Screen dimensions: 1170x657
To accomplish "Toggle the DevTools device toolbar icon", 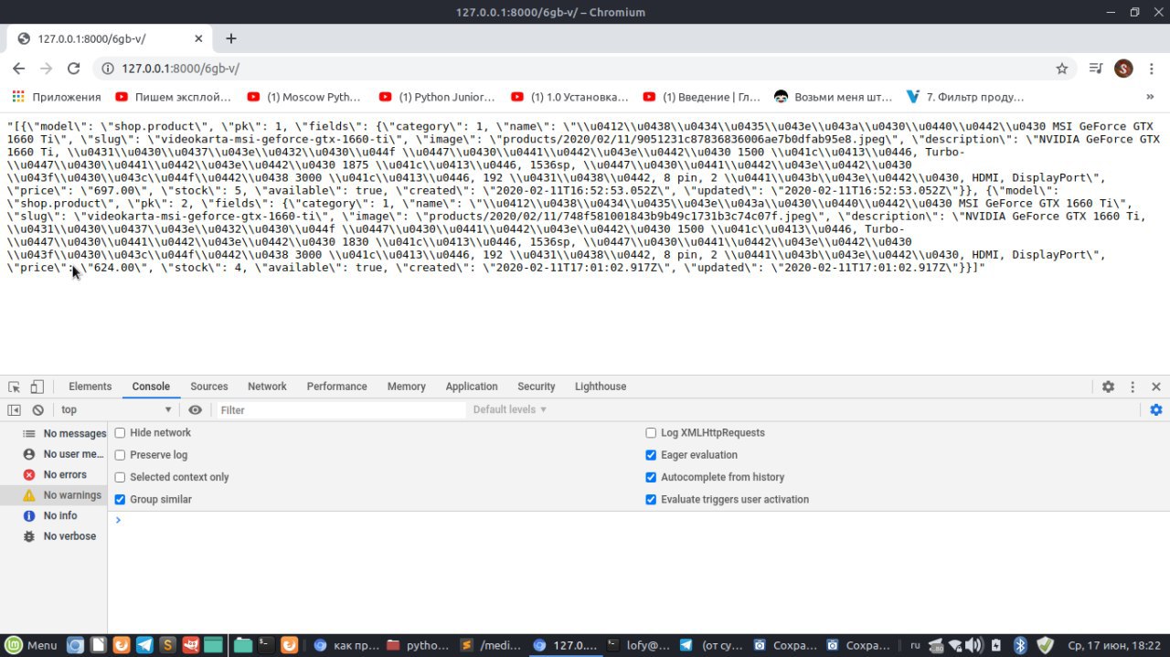I will (37, 387).
